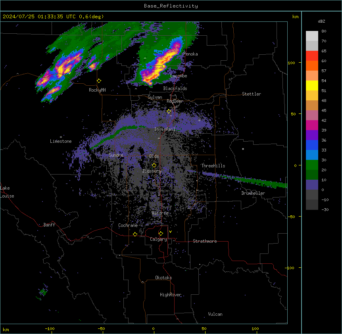
Task: Click the Drumheller city label
Action: point(253,193)
